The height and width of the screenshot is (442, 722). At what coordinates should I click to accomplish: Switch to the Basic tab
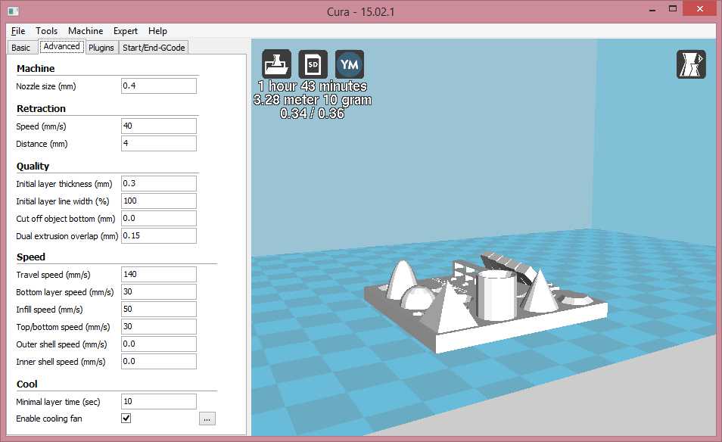21,48
